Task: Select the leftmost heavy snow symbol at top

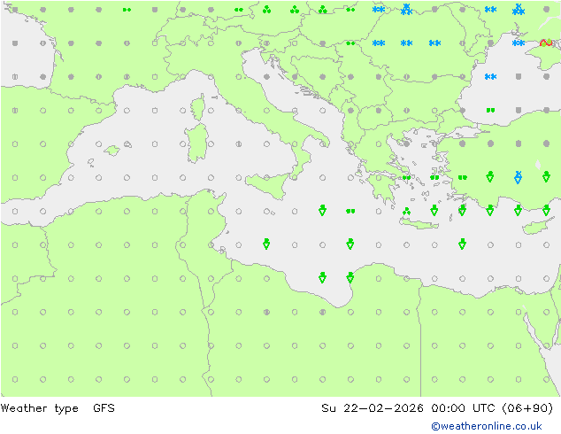Action: pyautogui.click(x=406, y=10)
